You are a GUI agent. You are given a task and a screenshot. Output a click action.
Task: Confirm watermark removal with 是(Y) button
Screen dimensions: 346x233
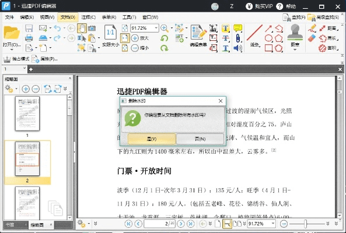[152, 139]
